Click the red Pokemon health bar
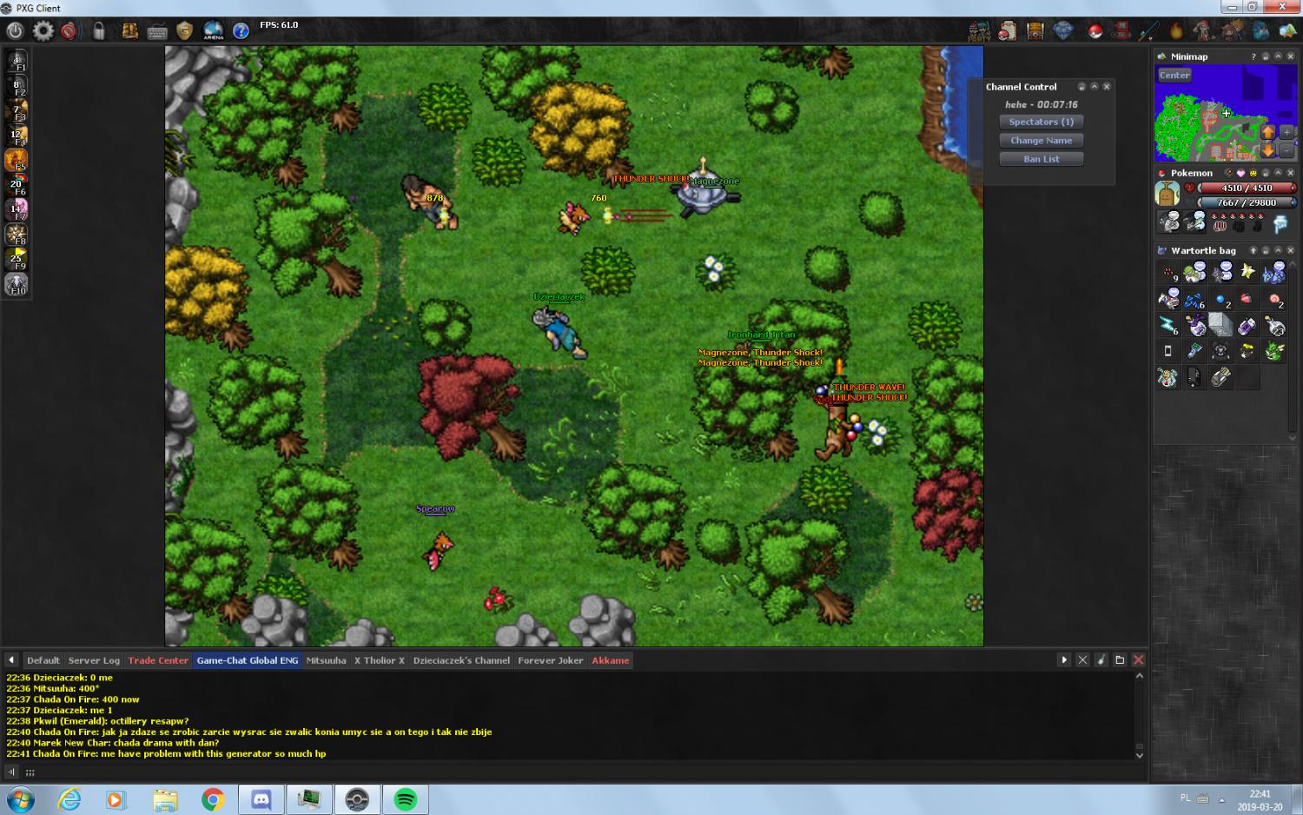Screen dimensions: 1303x815 pyautogui.click(x=1246, y=188)
